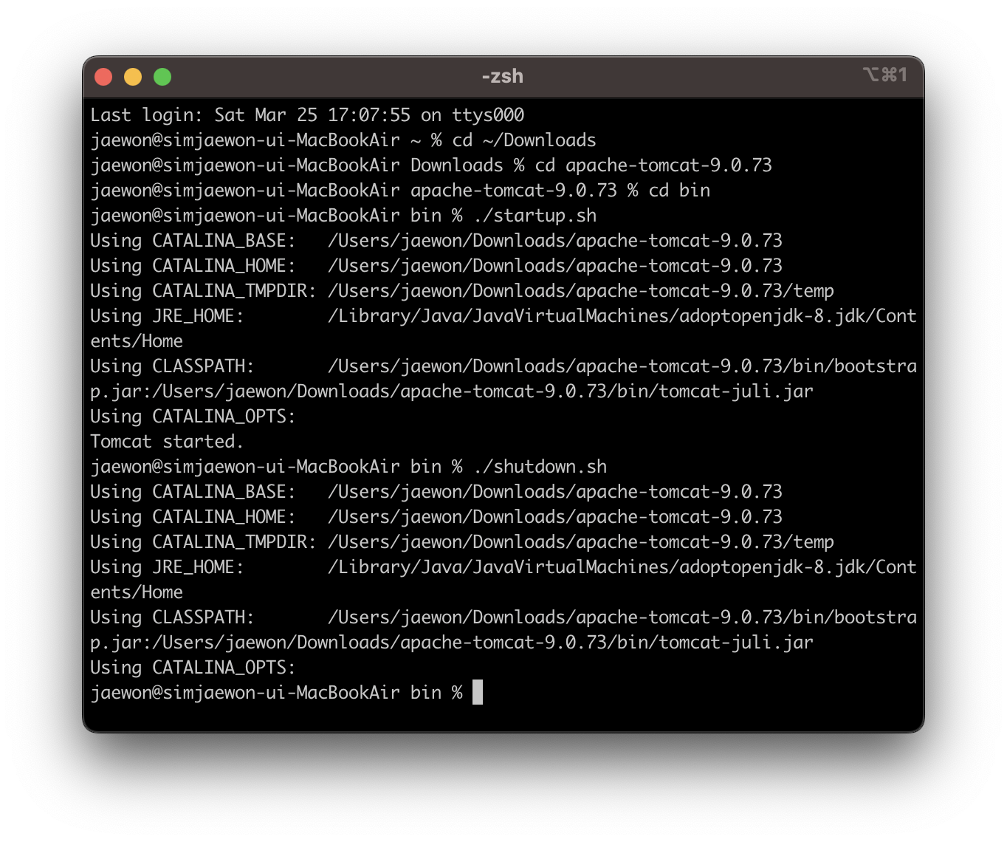Click the second 'Using CLASSPATH:' line
The image size is (1007, 842).
(x=503, y=617)
